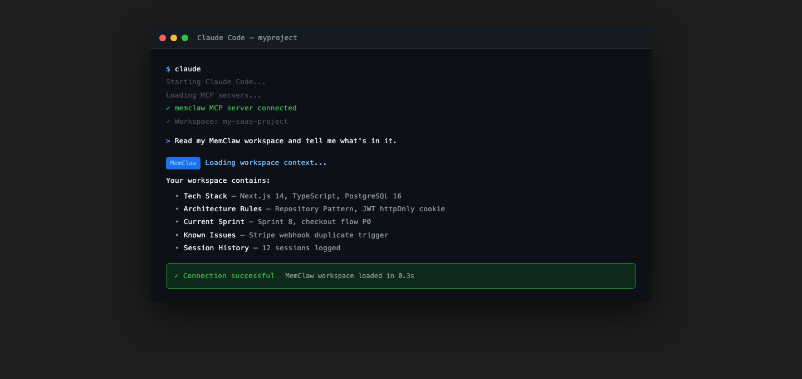
Task: Click the bullet marker next to Session History
Action: (177, 247)
